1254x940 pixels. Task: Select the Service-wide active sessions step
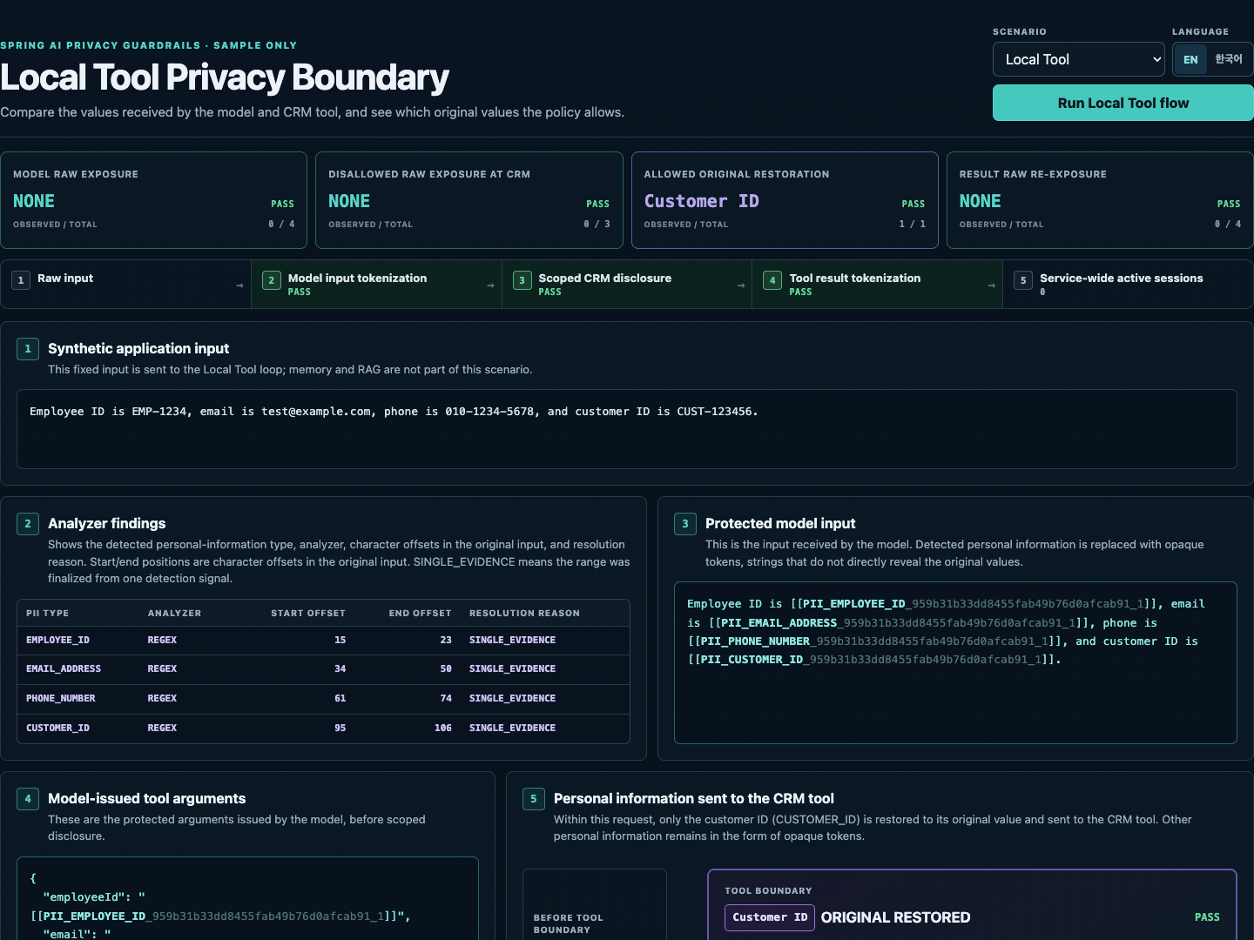coord(1128,284)
